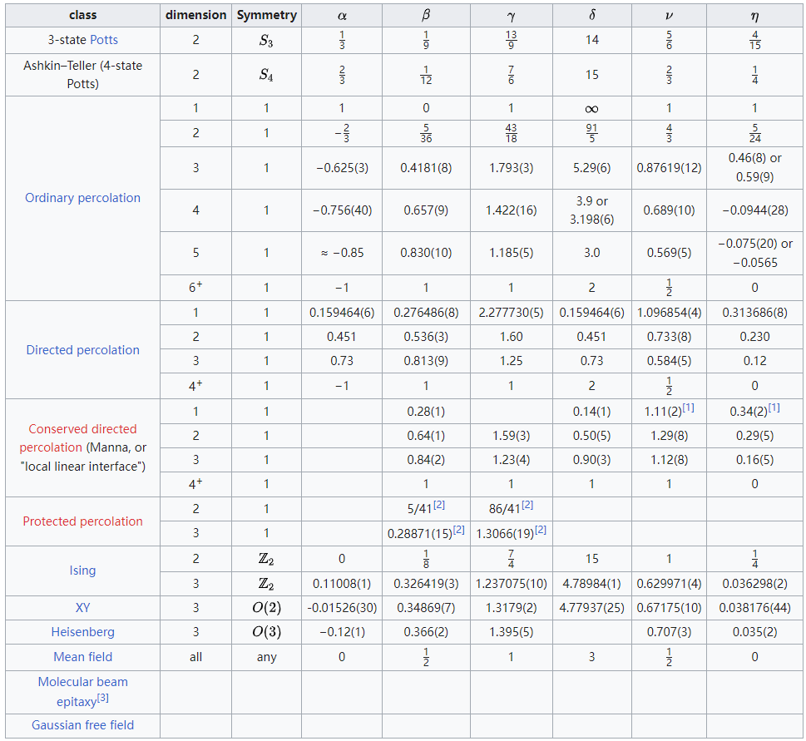The height and width of the screenshot is (741, 806).
Task: Click the infinity symbol cell
Action: [591, 108]
